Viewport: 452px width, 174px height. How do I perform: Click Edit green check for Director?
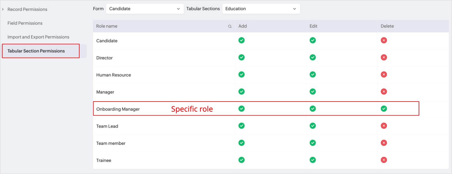pos(313,57)
